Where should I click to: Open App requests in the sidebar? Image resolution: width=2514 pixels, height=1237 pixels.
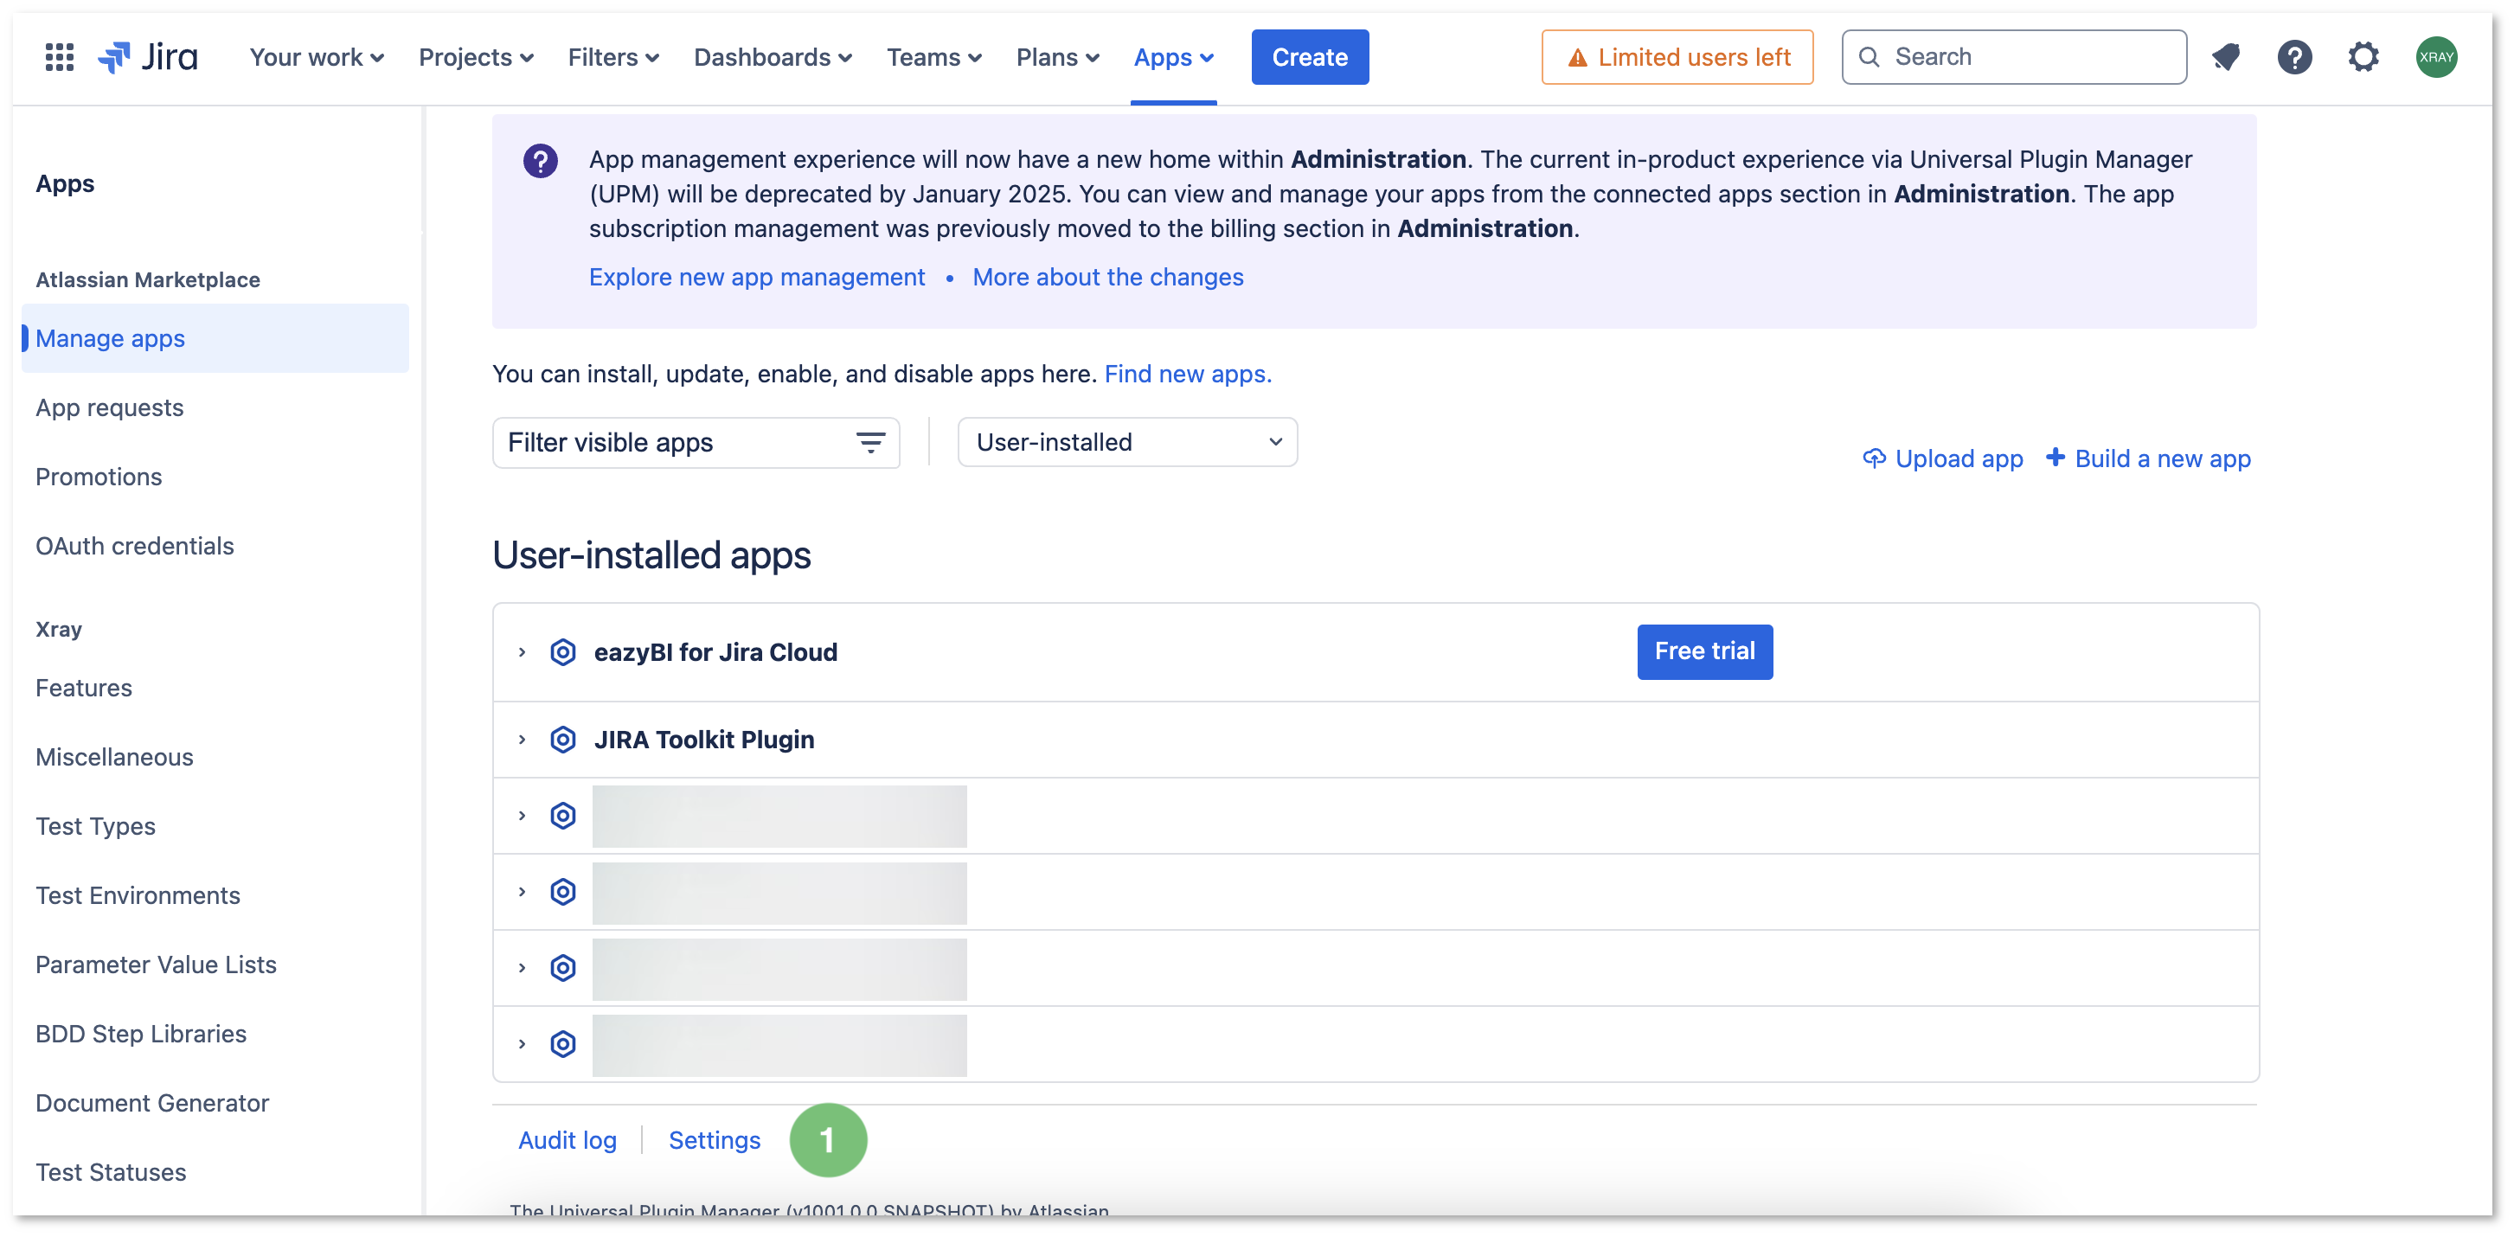109,407
